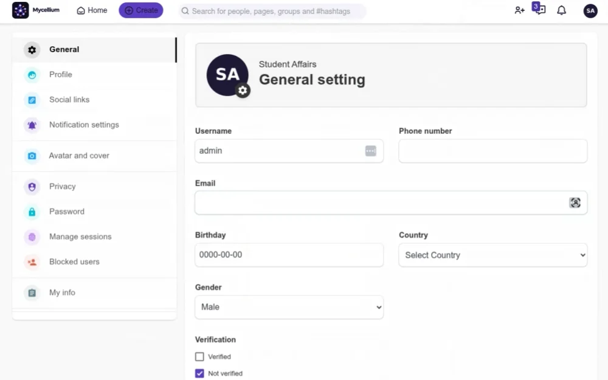Click the Phone number input field

tap(493, 151)
